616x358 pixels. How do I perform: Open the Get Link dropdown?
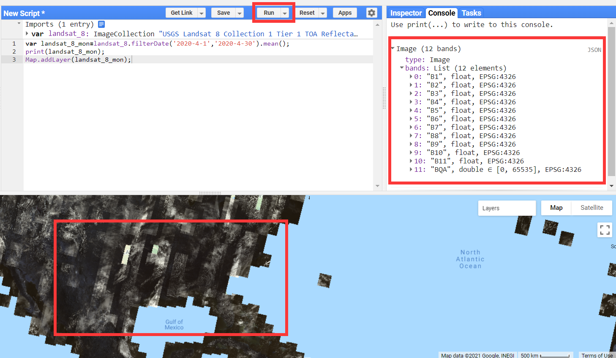(201, 12)
